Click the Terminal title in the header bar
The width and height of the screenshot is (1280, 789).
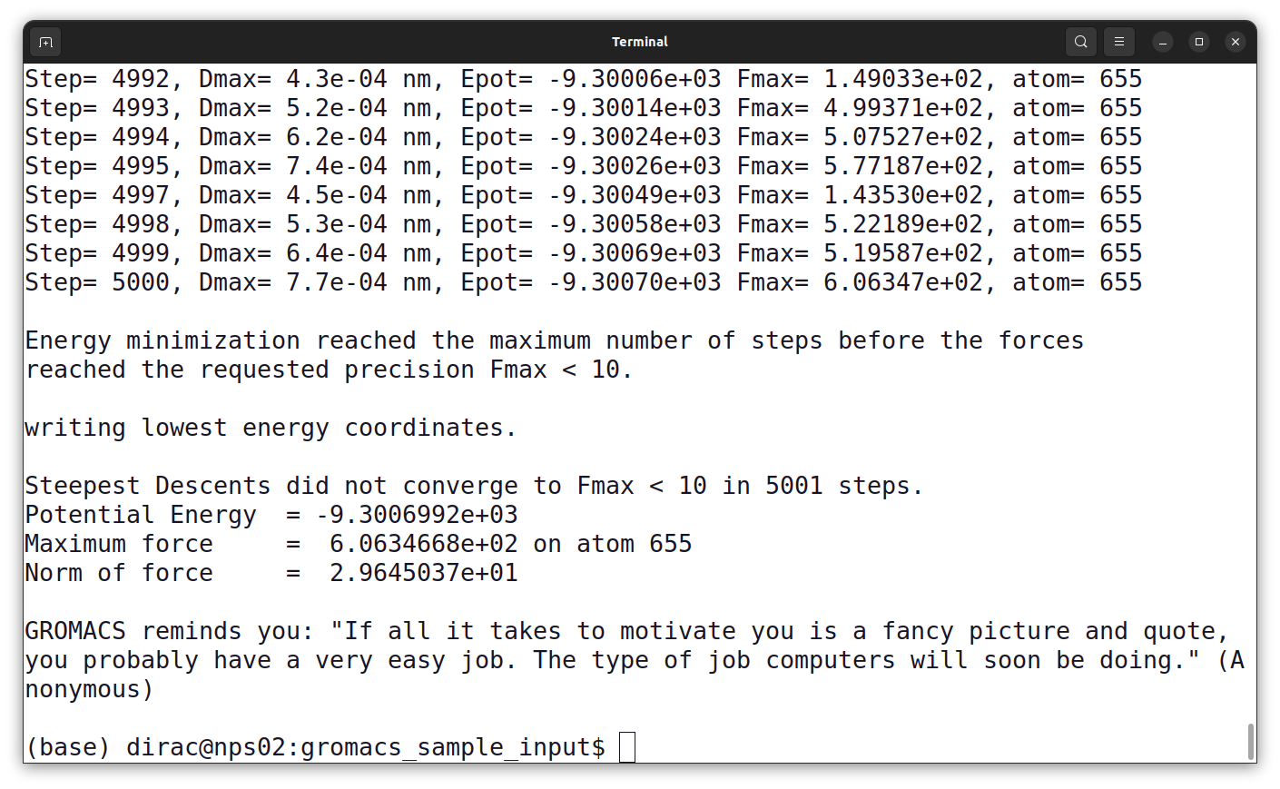point(639,42)
